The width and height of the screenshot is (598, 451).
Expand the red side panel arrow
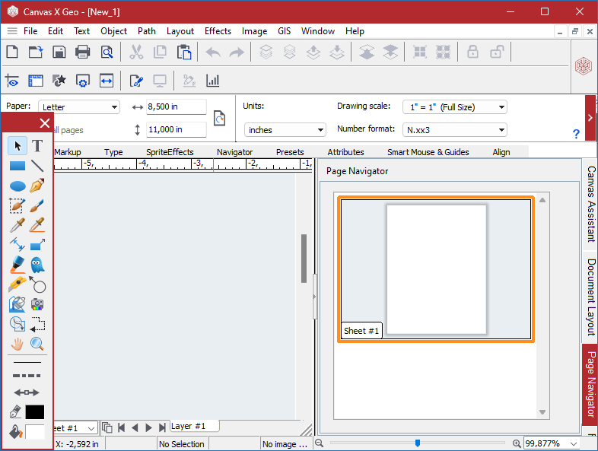click(x=590, y=118)
